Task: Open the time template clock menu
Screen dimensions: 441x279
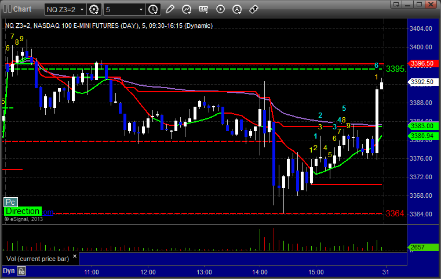Action: (x=154, y=10)
